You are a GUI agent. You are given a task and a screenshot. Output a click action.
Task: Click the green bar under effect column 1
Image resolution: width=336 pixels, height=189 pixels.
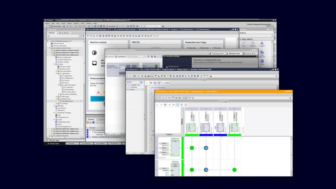(x=192, y=135)
